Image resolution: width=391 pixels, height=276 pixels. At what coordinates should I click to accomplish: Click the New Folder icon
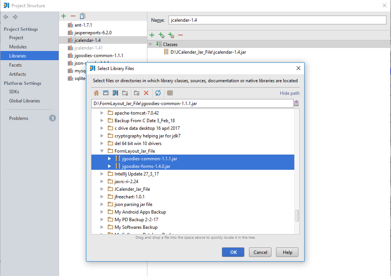click(x=136, y=93)
